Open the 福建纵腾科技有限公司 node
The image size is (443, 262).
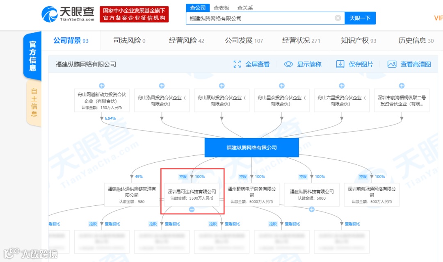(312, 194)
